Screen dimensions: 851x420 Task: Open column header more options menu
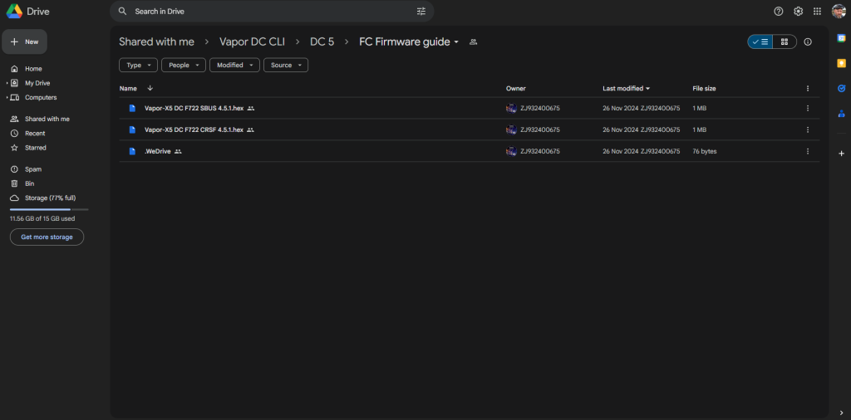click(808, 88)
